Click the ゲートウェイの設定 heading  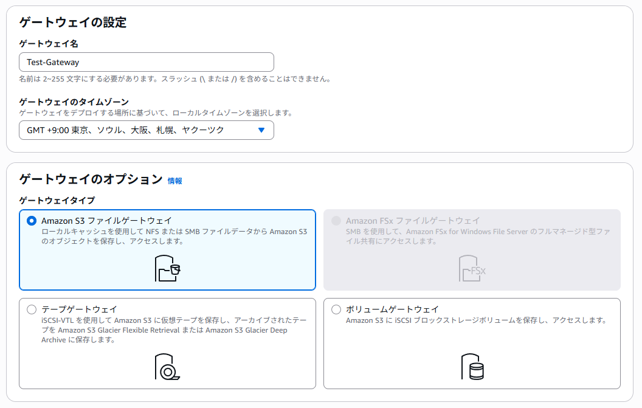(x=73, y=22)
